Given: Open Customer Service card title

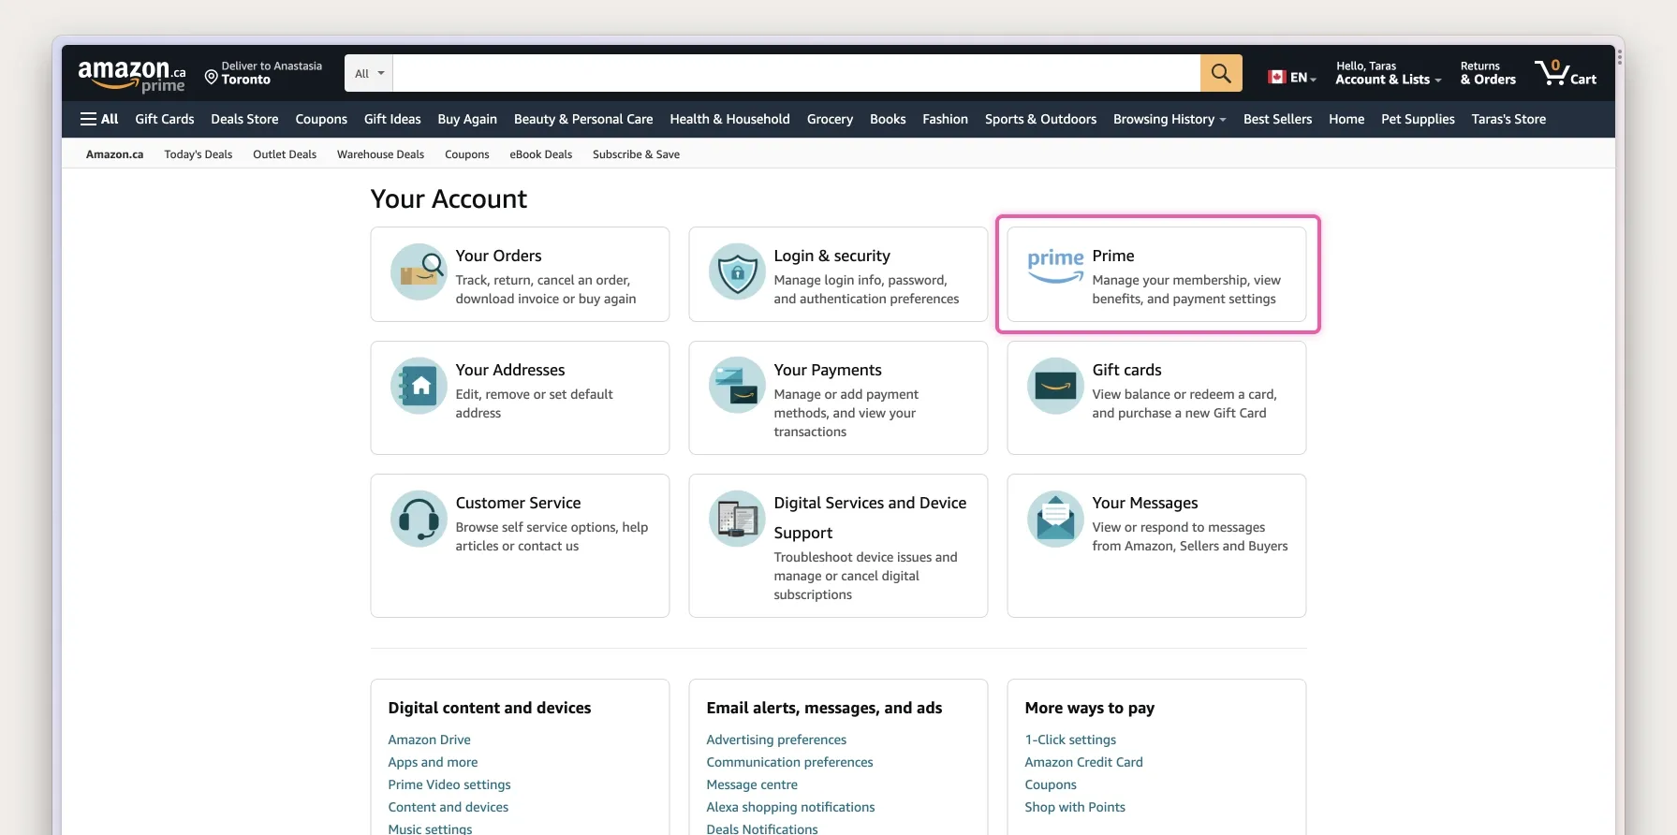Looking at the screenshot, I should click(518, 503).
